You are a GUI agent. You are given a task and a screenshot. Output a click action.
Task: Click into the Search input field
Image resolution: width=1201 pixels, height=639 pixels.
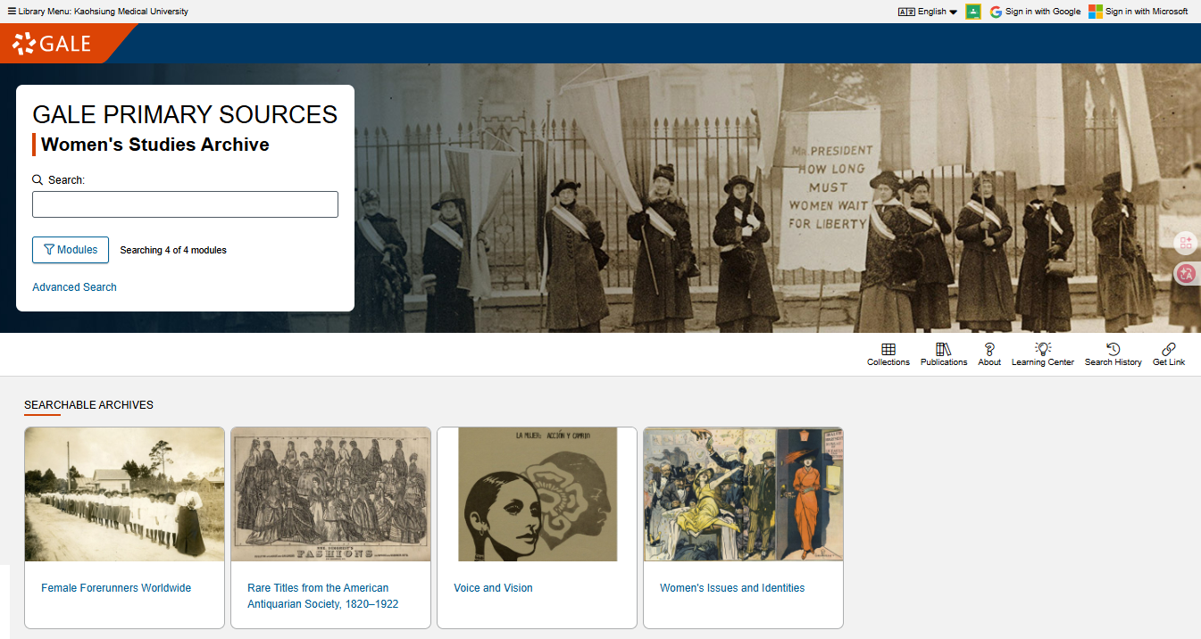pos(185,204)
